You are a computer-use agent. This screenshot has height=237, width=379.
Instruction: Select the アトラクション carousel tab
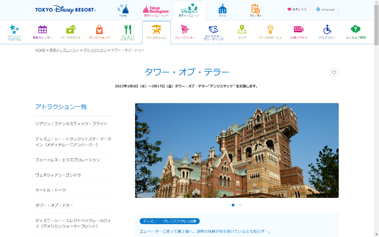click(156, 33)
